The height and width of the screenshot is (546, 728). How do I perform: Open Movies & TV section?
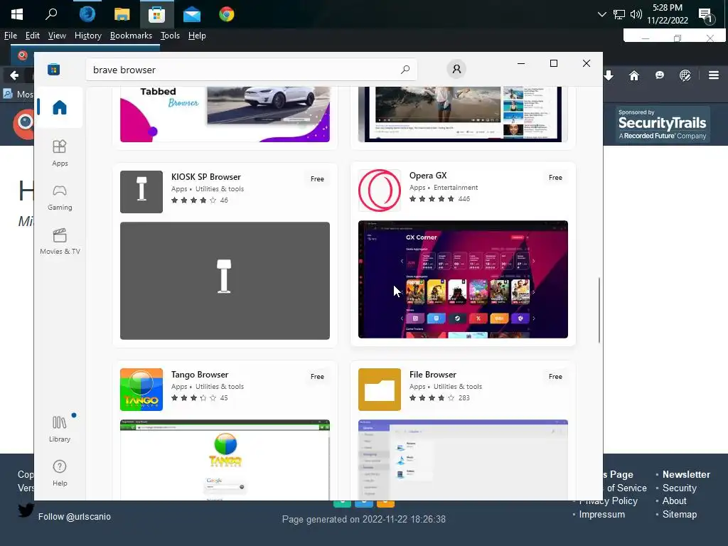[x=60, y=242]
